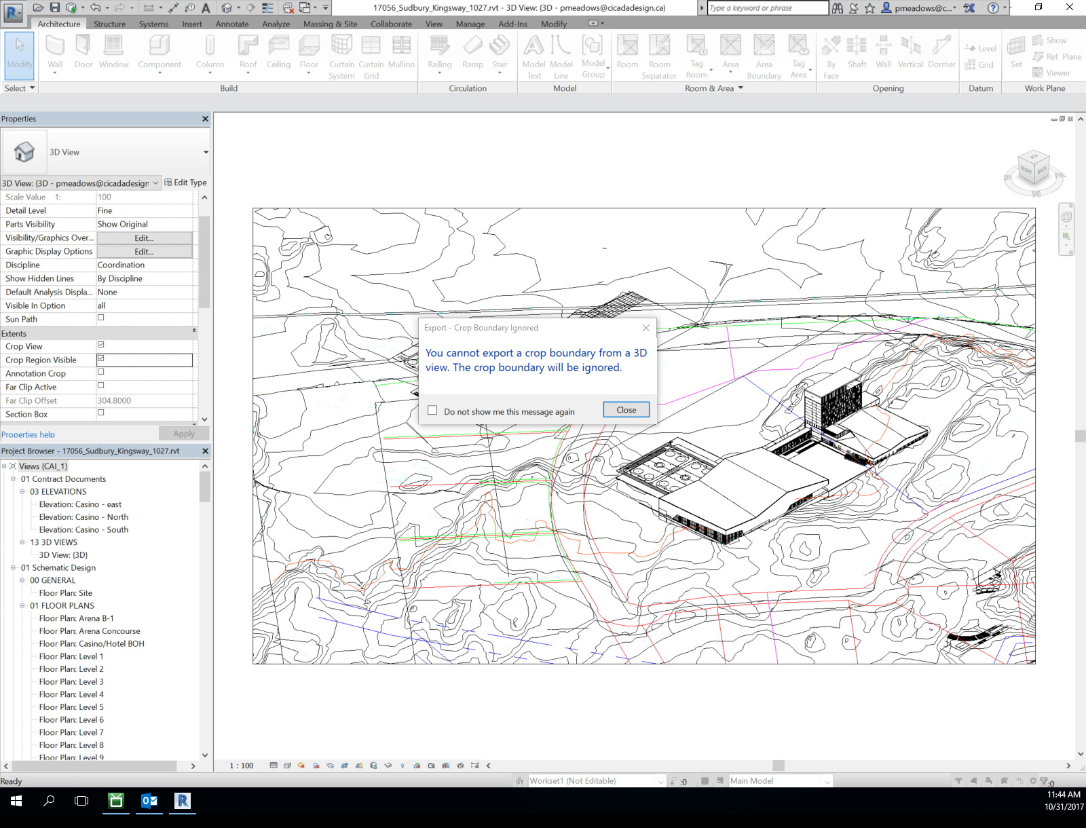Switch to the Annotate ribbon tab
Viewport: 1086px width, 828px height.
click(x=231, y=24)
